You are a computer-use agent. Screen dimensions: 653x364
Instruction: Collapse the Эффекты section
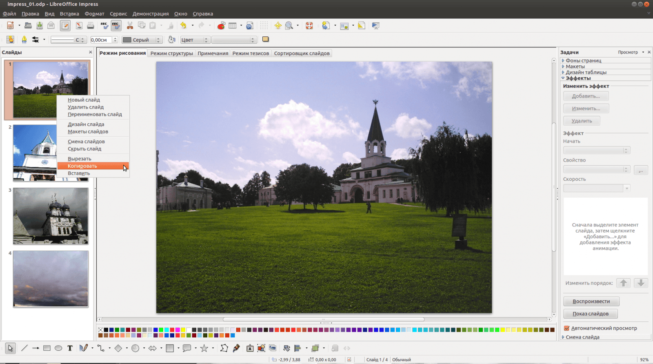tap(606, 78)
